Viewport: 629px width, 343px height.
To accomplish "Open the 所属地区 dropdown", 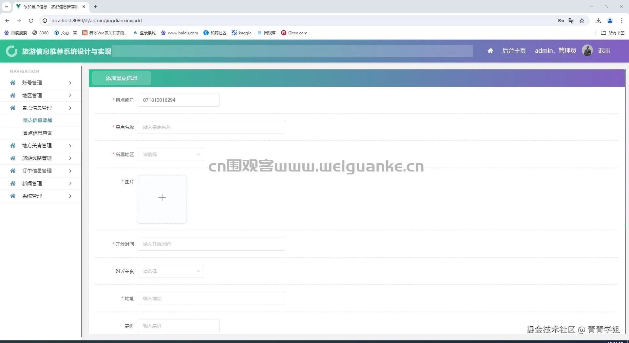I will tap(171, 154).
